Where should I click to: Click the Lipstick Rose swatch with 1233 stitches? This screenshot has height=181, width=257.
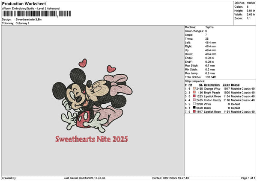(x=194, y=96)
